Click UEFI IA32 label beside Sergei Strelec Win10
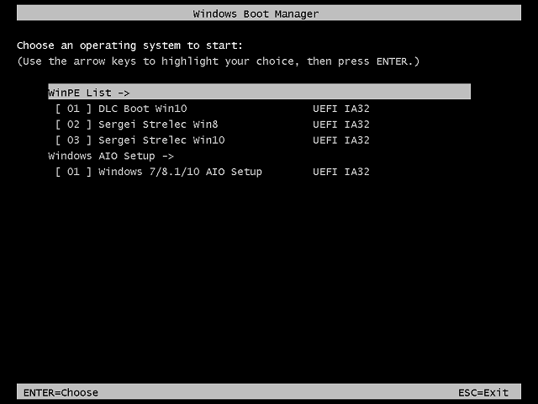 coord(341,141)
